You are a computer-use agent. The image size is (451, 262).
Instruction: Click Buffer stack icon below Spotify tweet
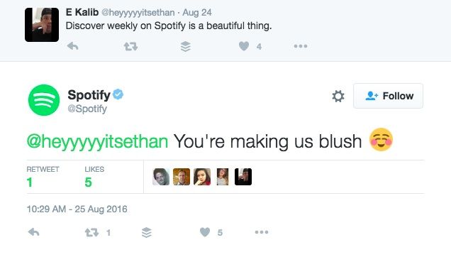[x=147, y=232]
